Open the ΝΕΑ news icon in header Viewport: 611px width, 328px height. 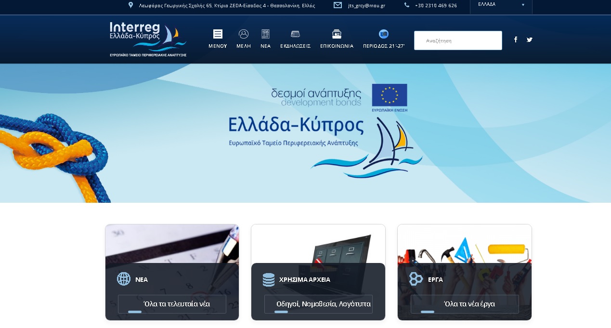pos(266,34)
